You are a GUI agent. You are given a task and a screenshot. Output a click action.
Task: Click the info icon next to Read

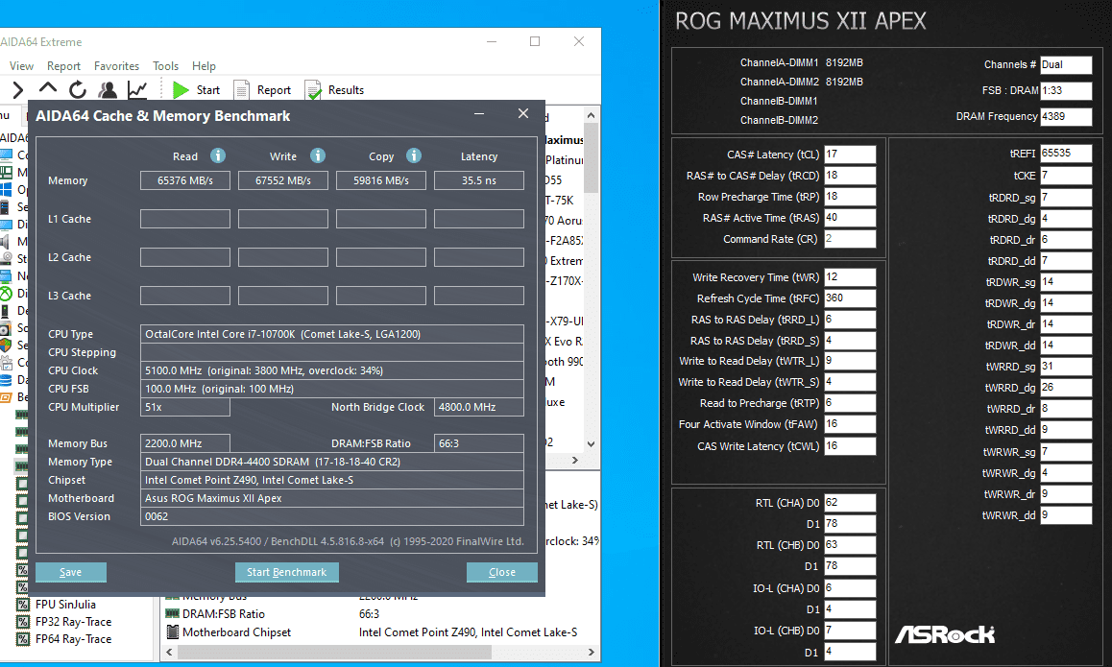coord(218,155)
